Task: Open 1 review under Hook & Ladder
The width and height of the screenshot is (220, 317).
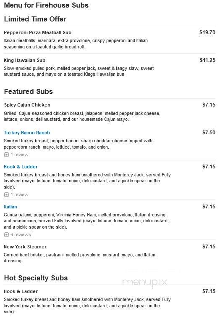Action: (x=19, y=194)
